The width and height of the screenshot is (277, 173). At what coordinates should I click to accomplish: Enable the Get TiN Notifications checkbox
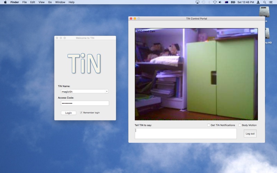click(x=209, y=125)
